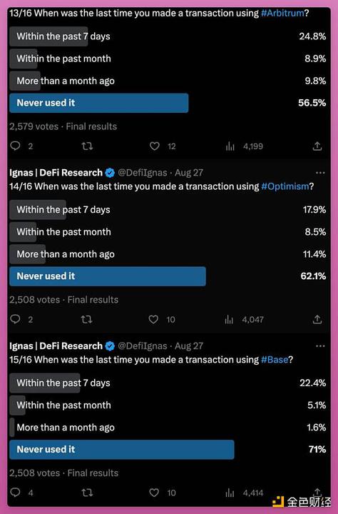Viewport: 338px width, 514px height.
Task: Share the Optimism poll tweet
Action: (x=317, y=319)
